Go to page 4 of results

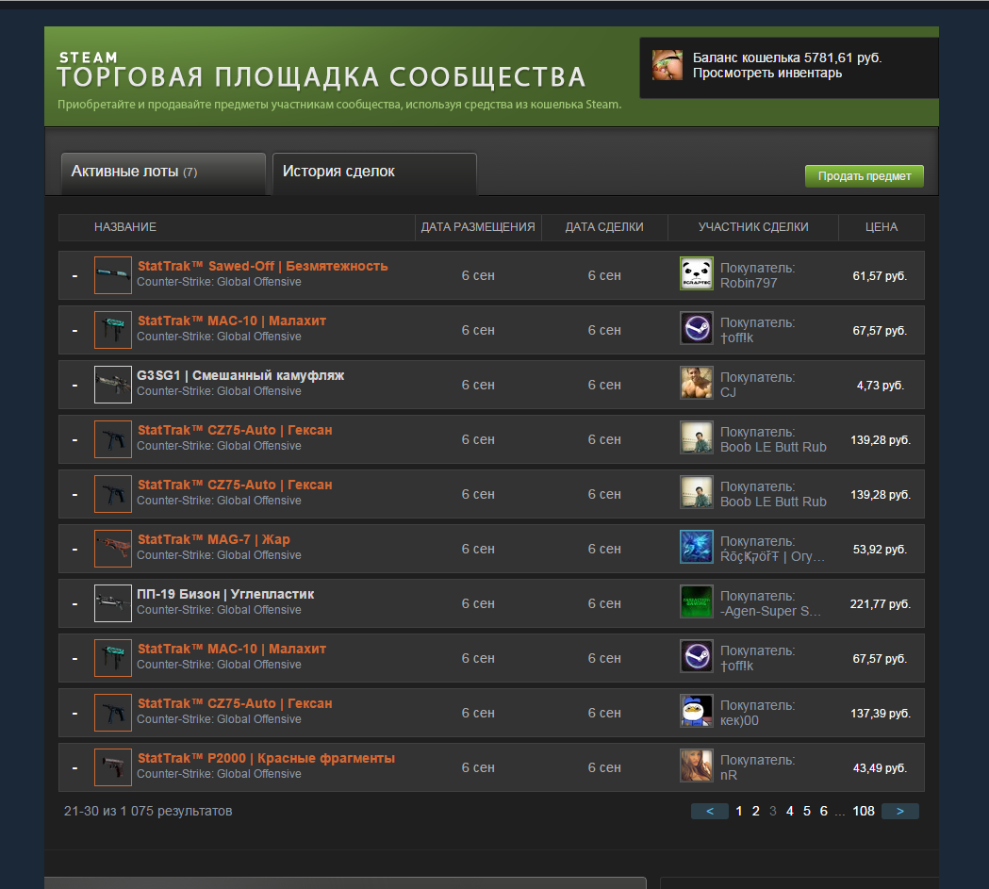coord(790,812)
